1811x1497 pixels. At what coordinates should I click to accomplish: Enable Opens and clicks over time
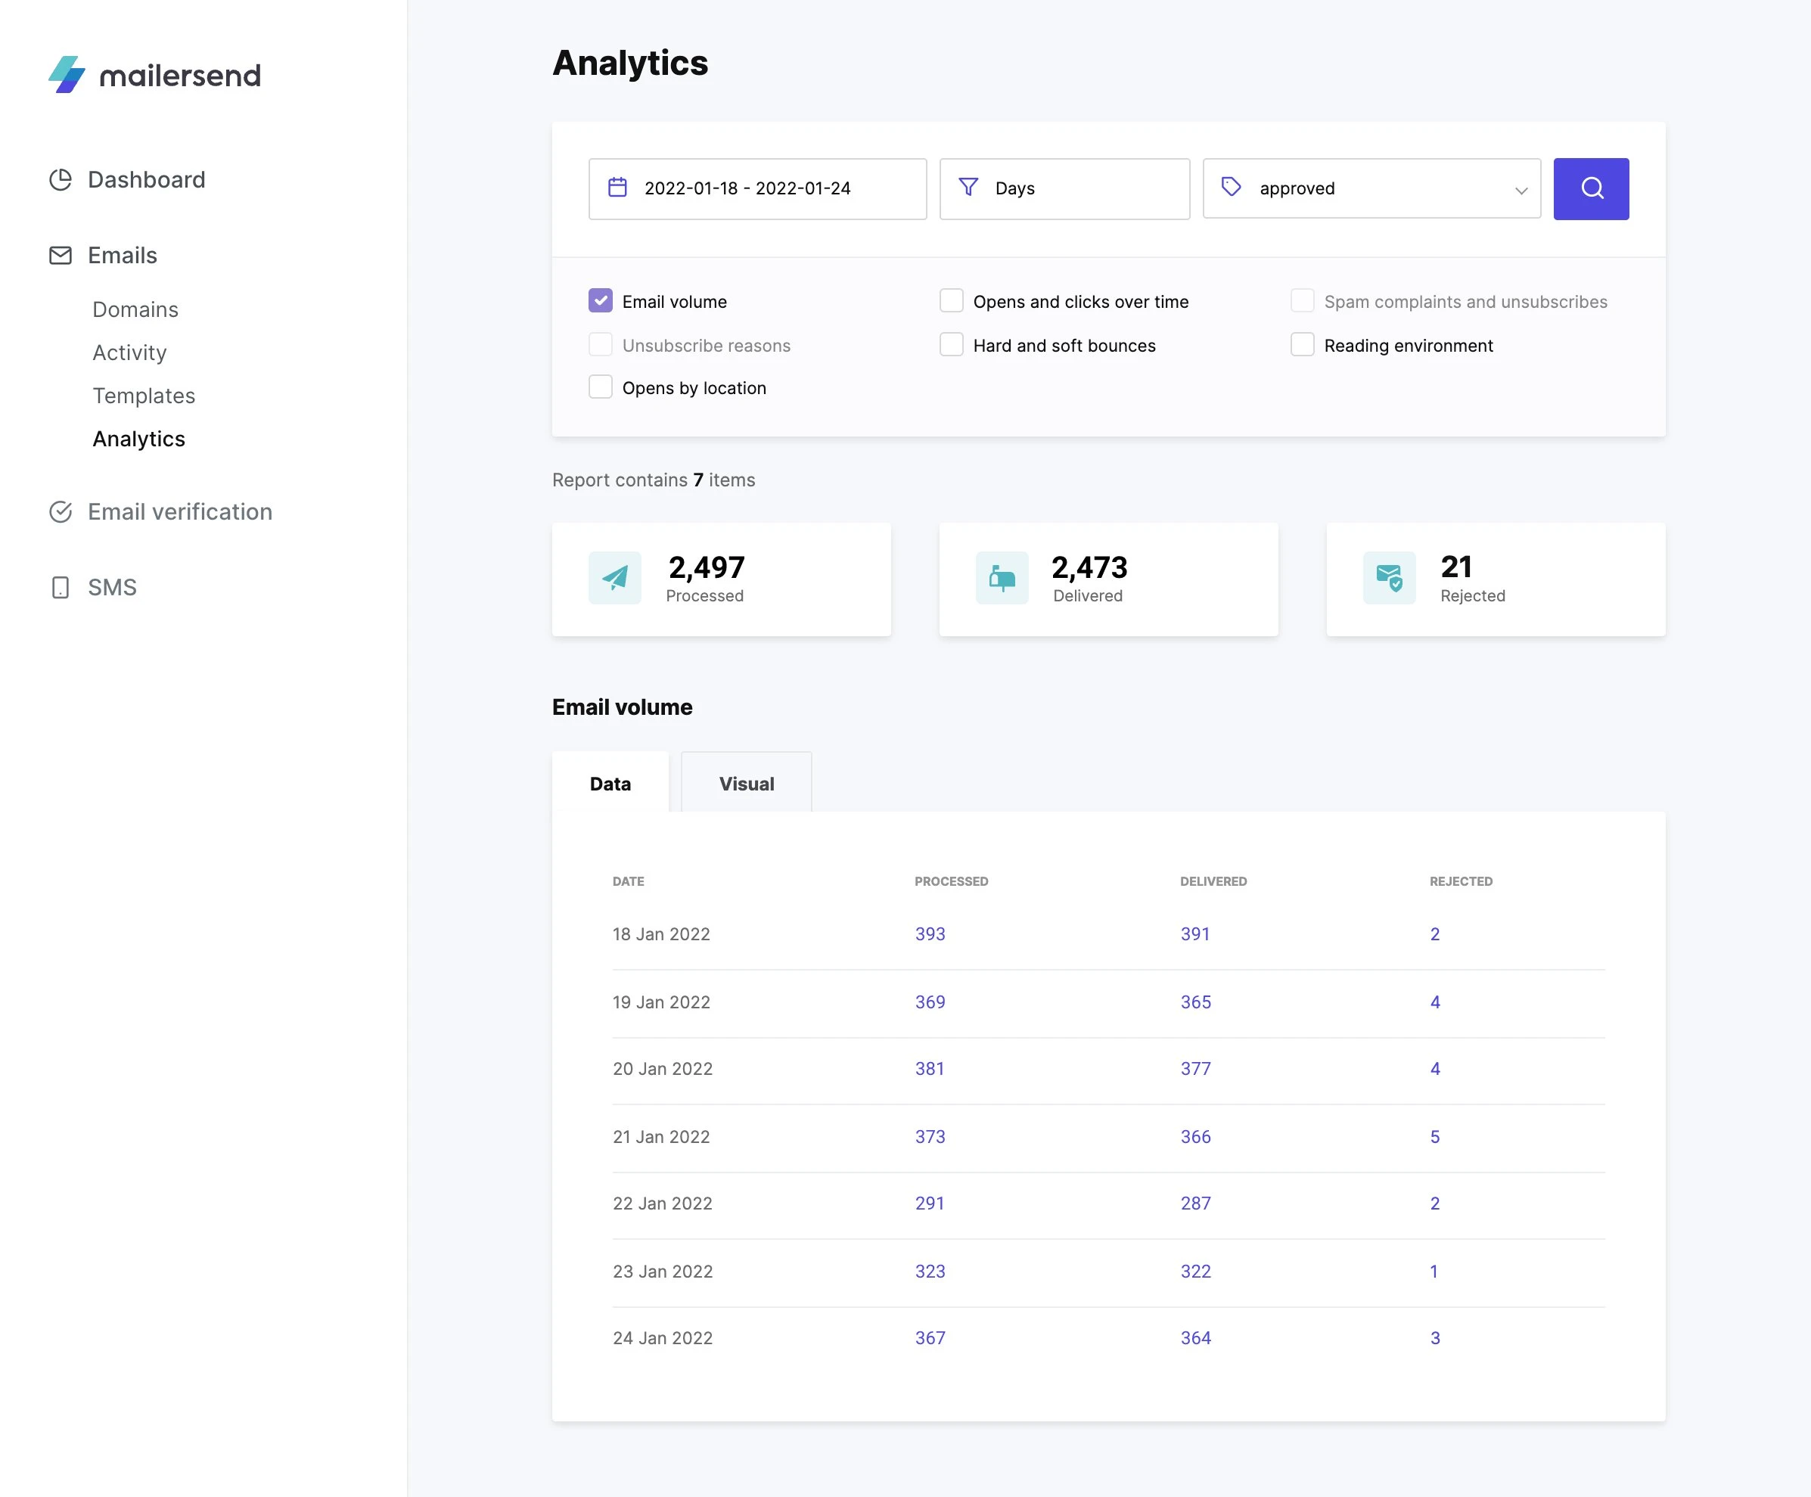(951, 301)
